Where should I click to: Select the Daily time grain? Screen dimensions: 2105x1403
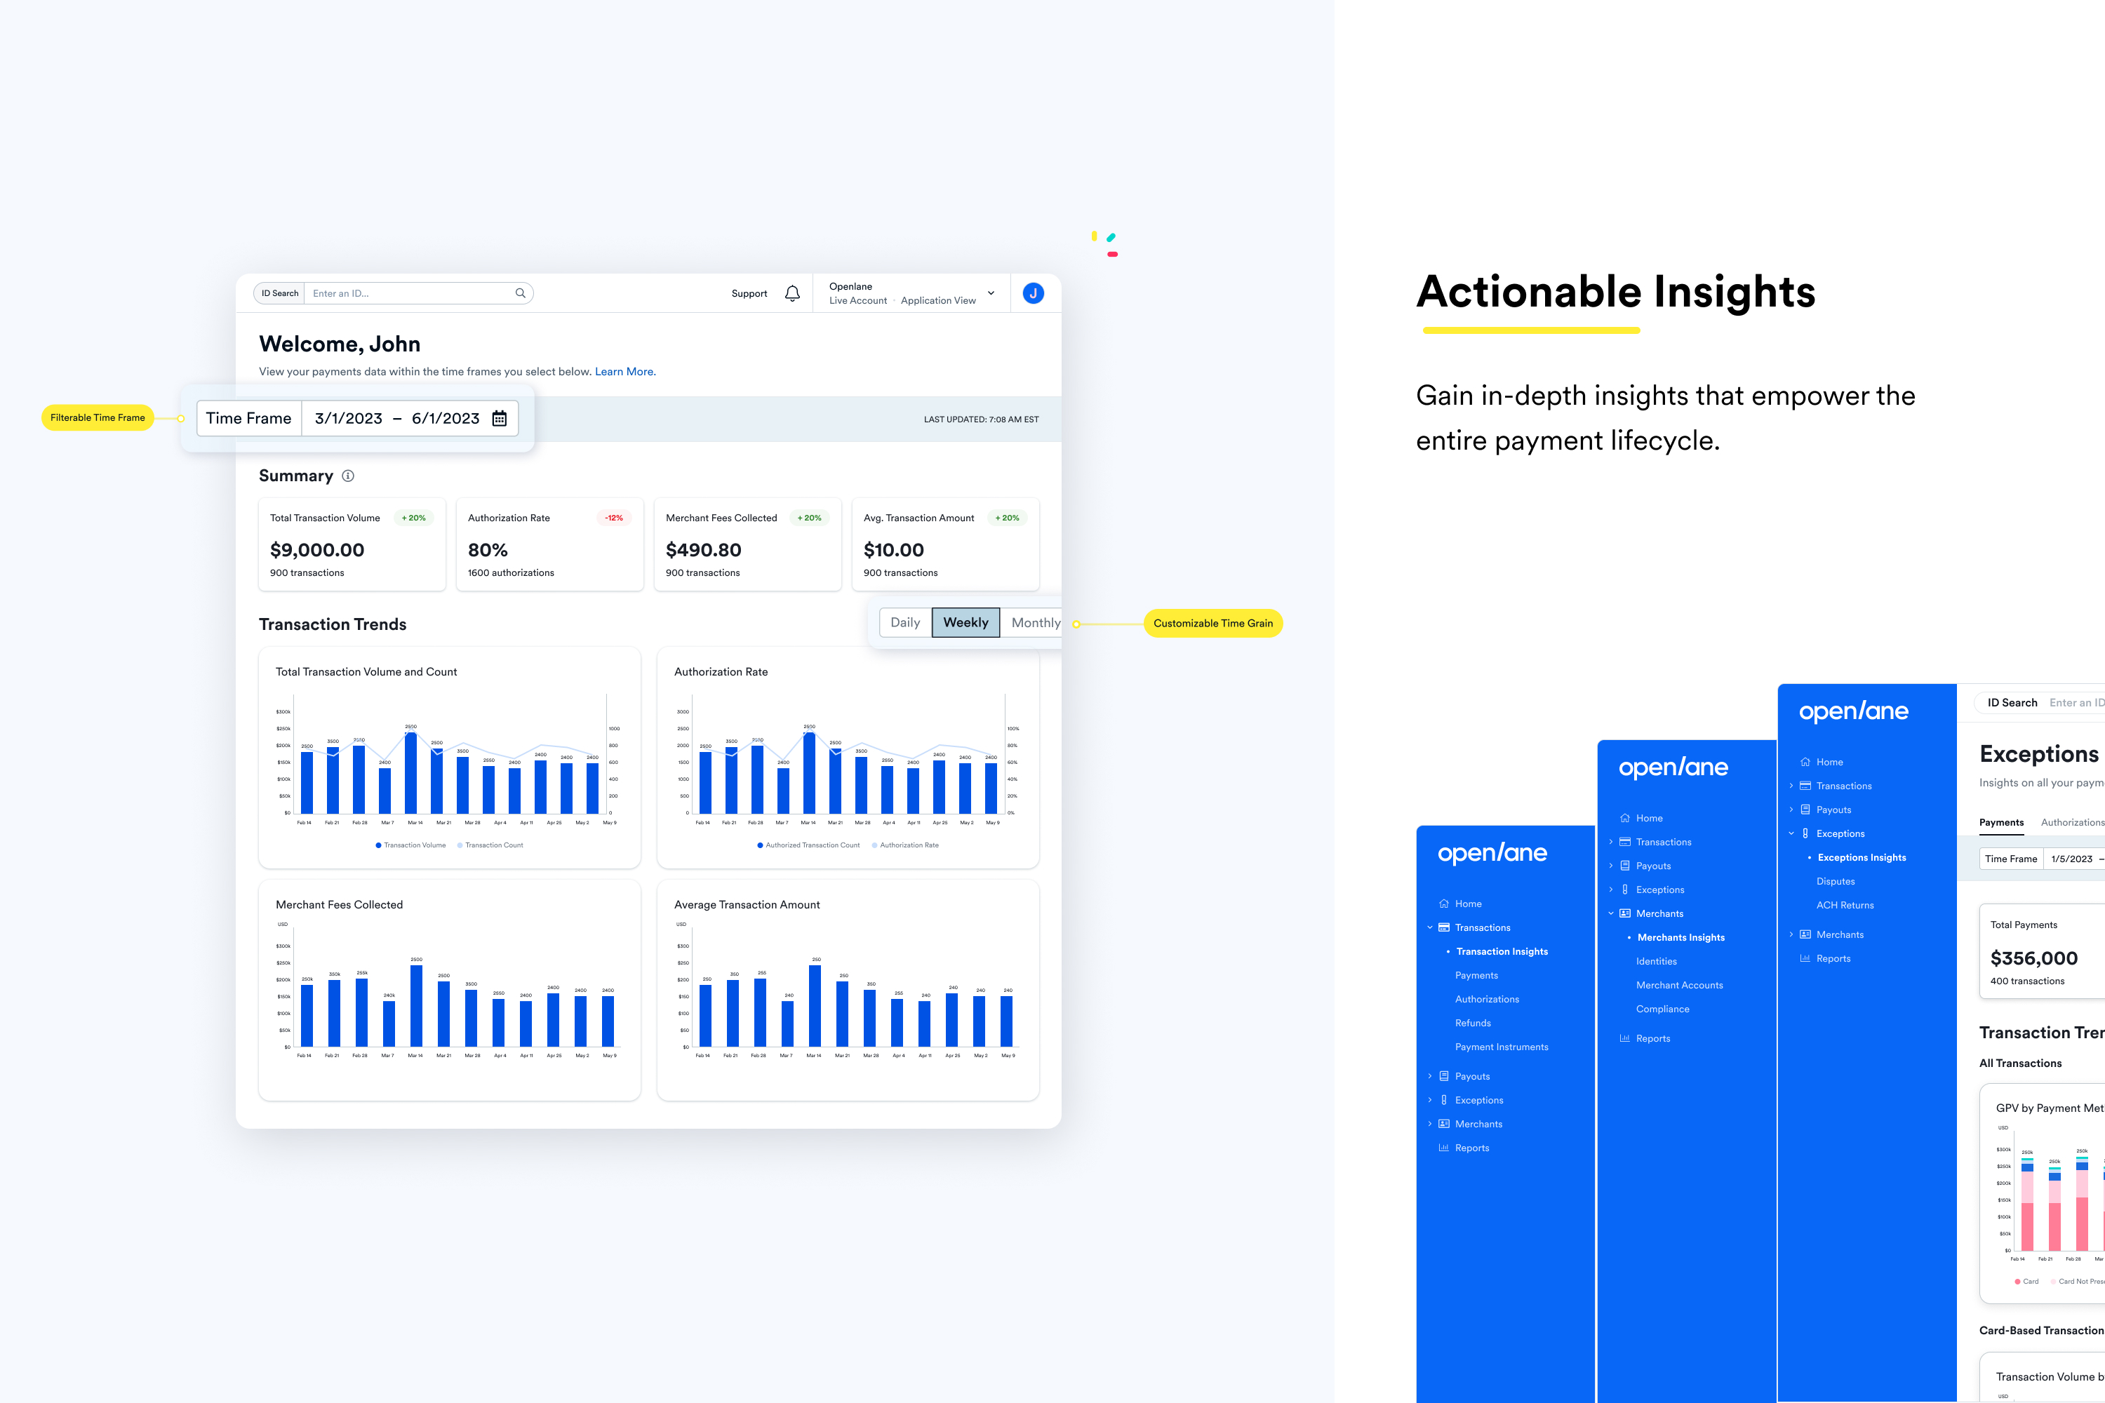pyautogui.click(x=905, y=623)
